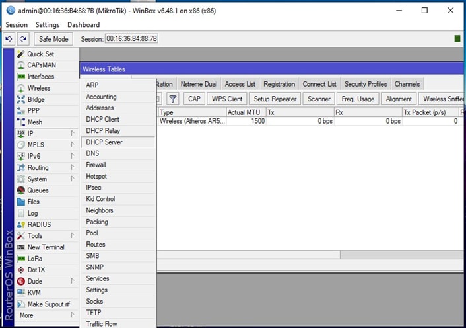Click the IP menu icon

pos(21,134)
